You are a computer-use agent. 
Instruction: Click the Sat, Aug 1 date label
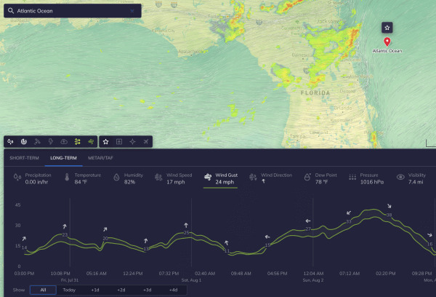tap(191, 280)
